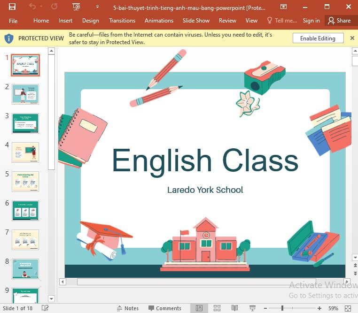The image size is (358, 313).
Task: Click thumbnail pane scroll down arrow
Action: coord(52,298)
